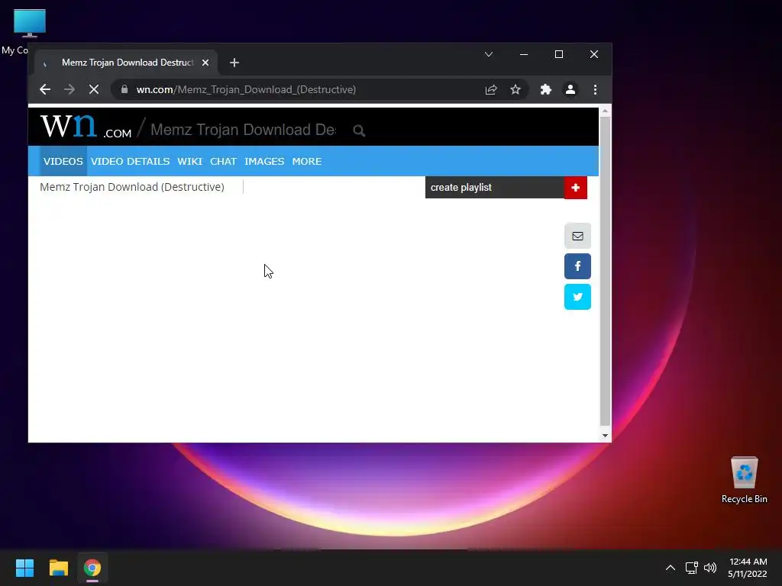
Task: Click the padlock site info icon
Action: coord(124,90)
